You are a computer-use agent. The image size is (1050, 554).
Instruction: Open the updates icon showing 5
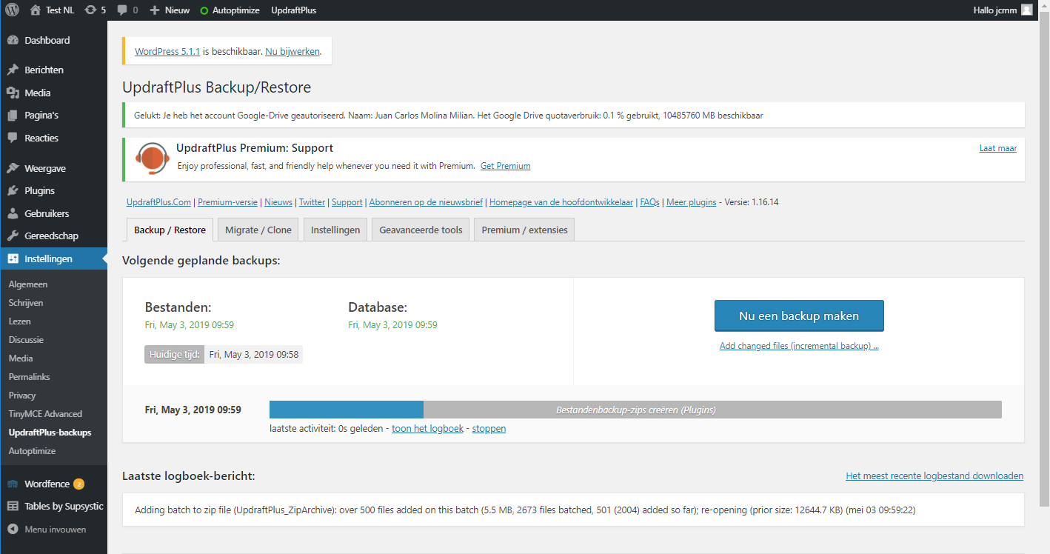click(90, 10)
